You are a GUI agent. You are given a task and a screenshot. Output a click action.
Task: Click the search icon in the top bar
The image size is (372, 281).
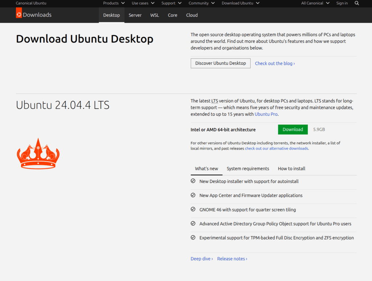pyautogui.click(x=357, y=3)
